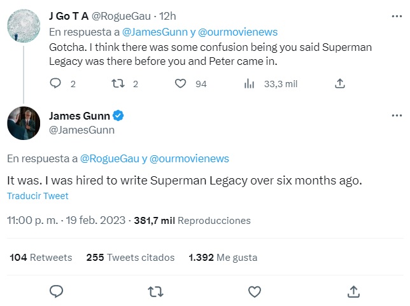
Task: View the 1.392 Me gusta list
Action: pos(223,258)
